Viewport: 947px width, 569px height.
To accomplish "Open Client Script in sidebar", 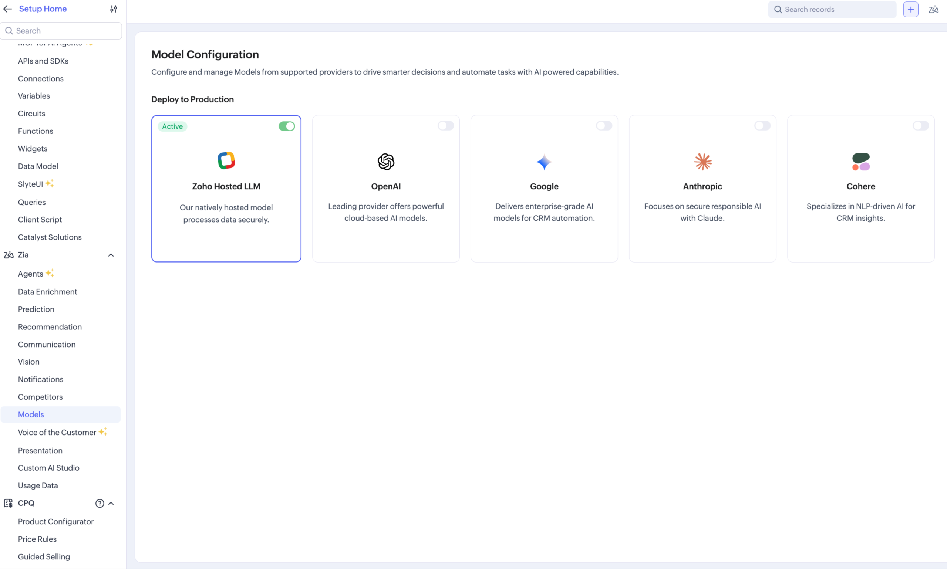I will 40,219.
